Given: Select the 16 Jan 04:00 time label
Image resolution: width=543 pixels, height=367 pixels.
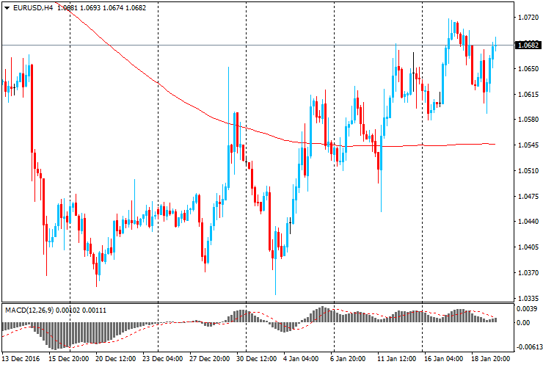Looking at the screenshot, I should click(x=442, y=359).
